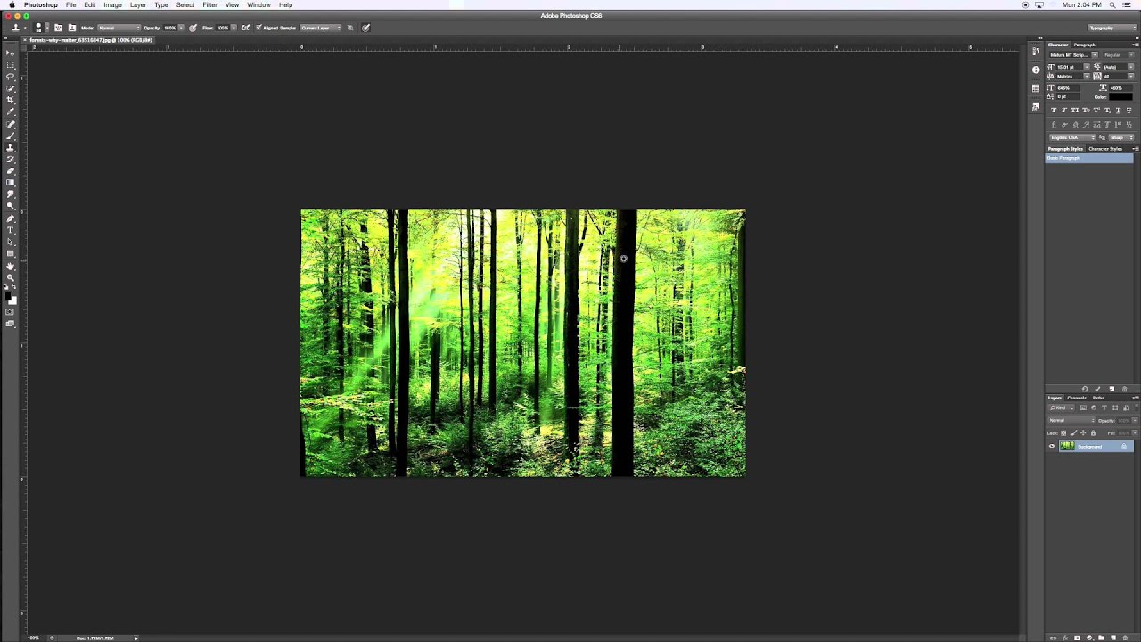Image resolution: width=1141 pixels, height=642 pixels.
Task: Select the Zoom tool
Action: 11,277
